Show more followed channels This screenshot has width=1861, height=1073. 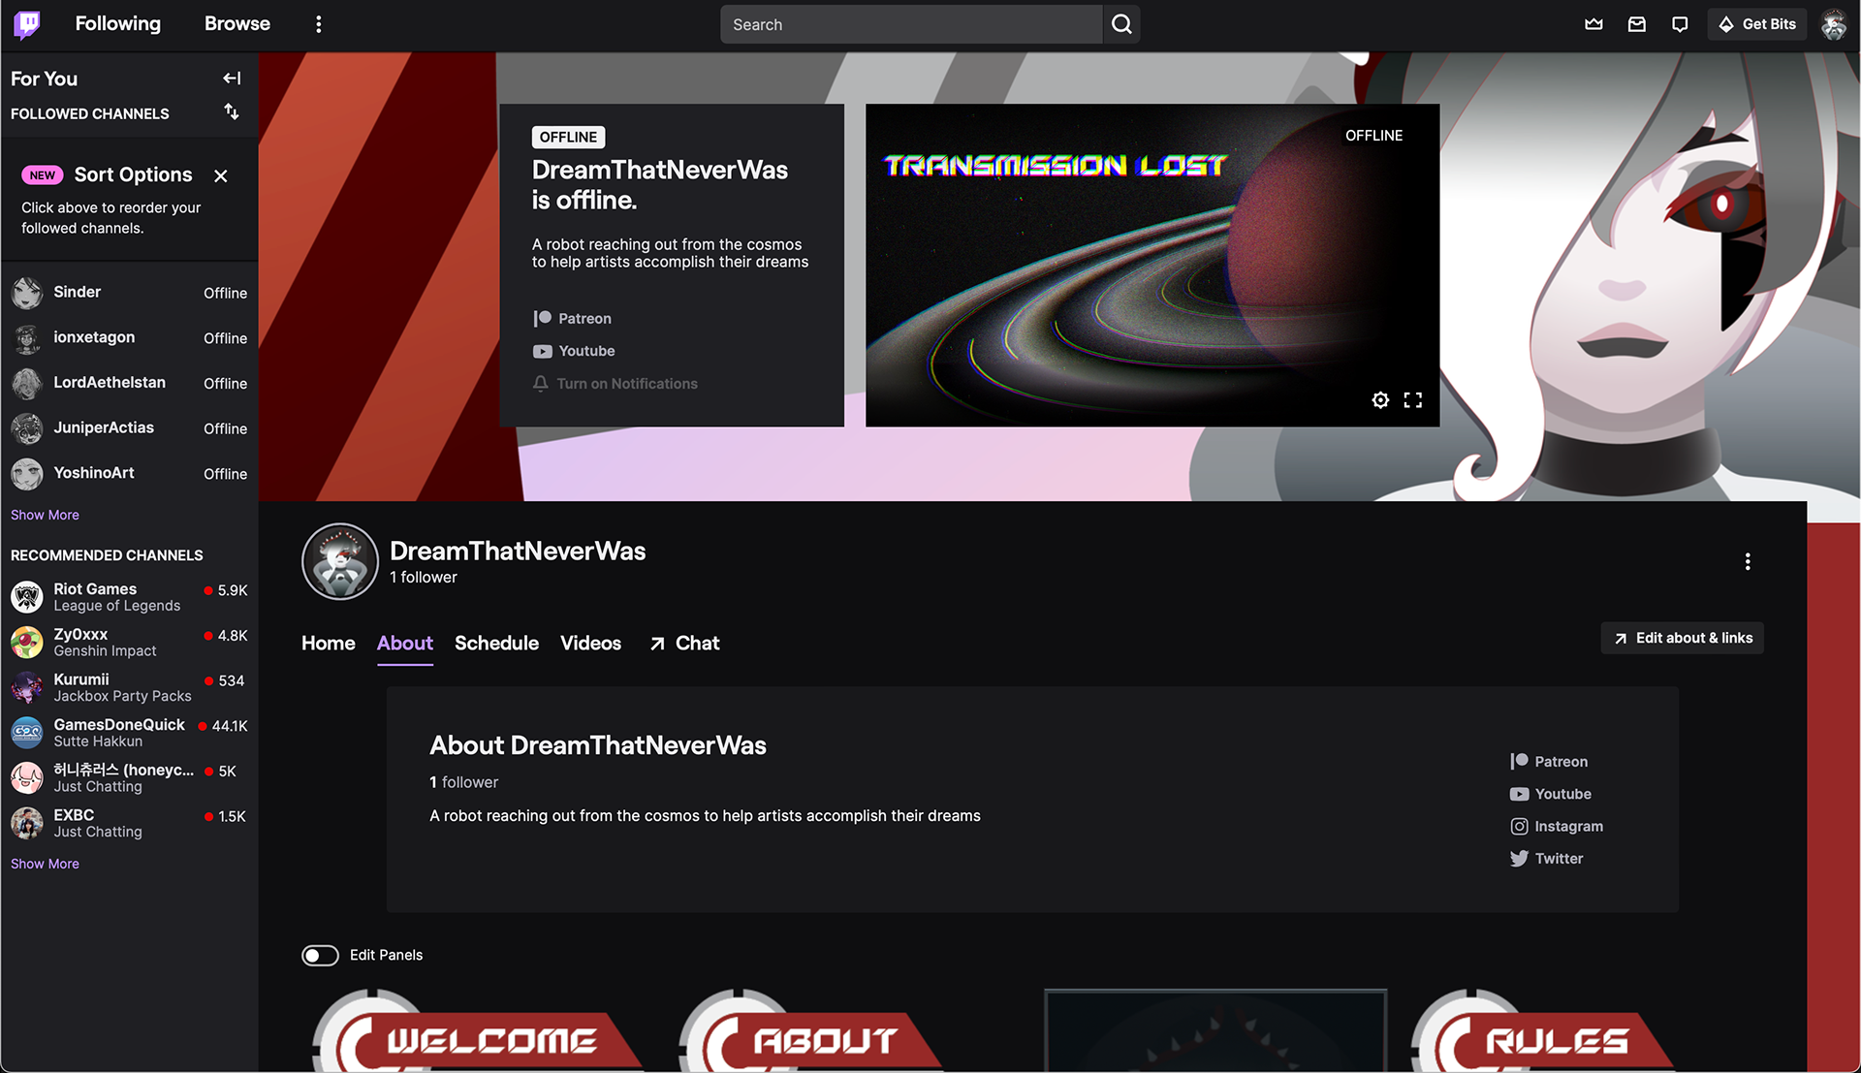tap(45, 515)
